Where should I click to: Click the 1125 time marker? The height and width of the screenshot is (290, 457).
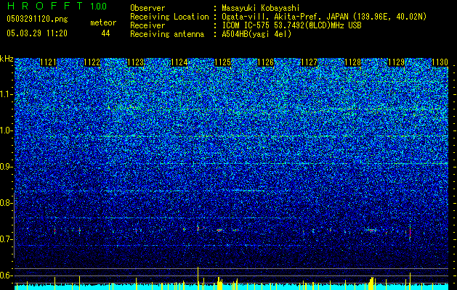(x=222, y=62)
